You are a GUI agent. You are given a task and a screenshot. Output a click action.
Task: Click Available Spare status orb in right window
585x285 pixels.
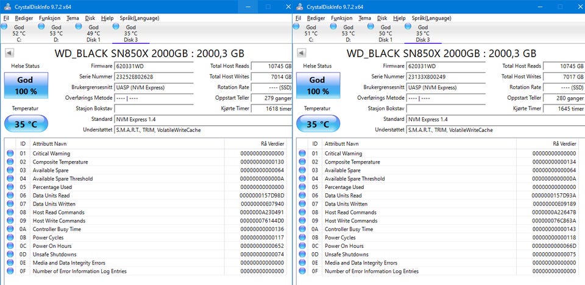pos(302,171)
